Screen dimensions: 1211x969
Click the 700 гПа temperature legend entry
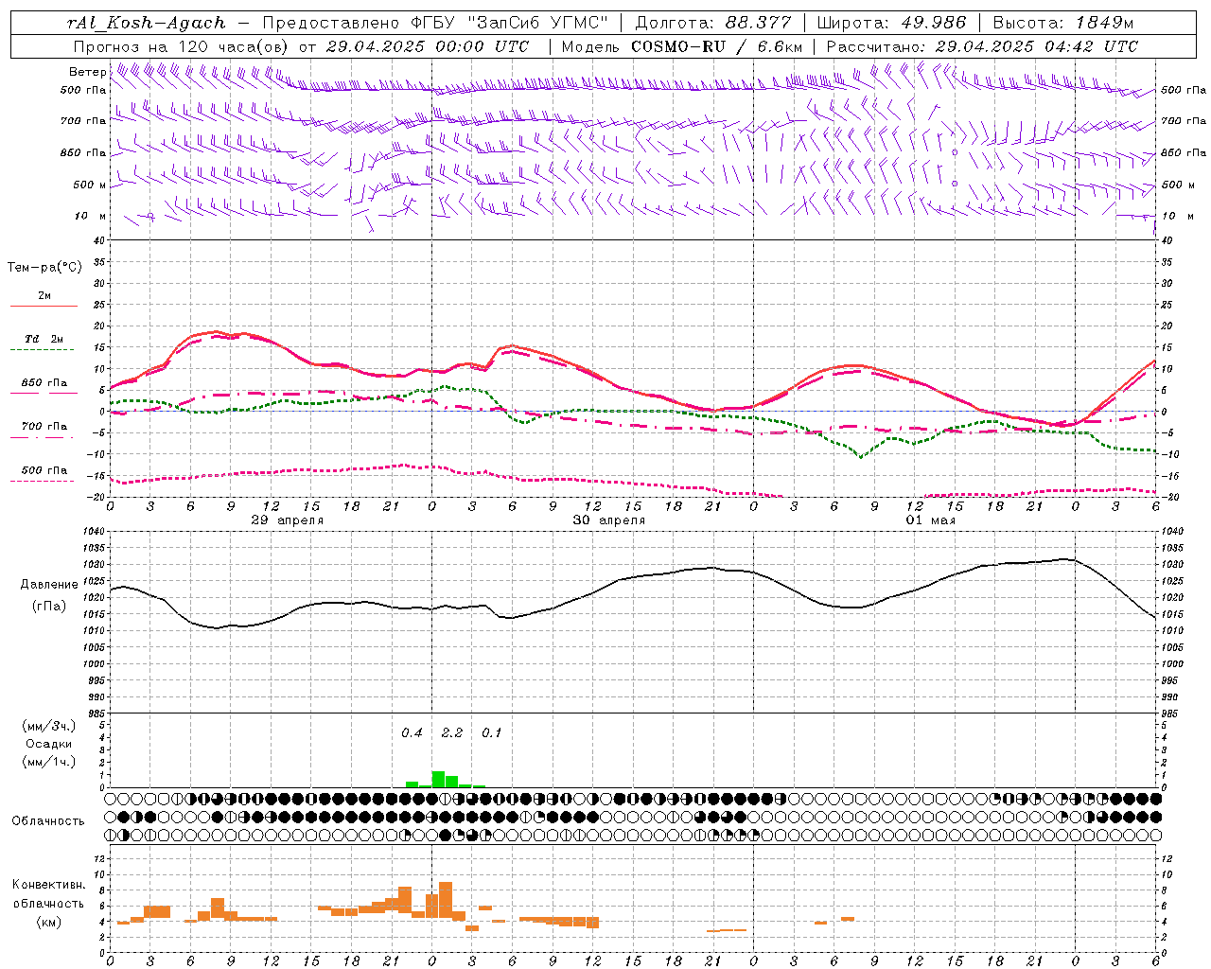pyautogui.click(x=44, y=426)
